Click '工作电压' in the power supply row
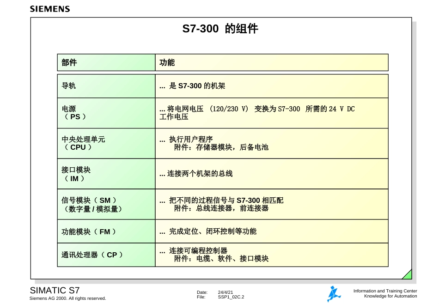 [174, 117]
